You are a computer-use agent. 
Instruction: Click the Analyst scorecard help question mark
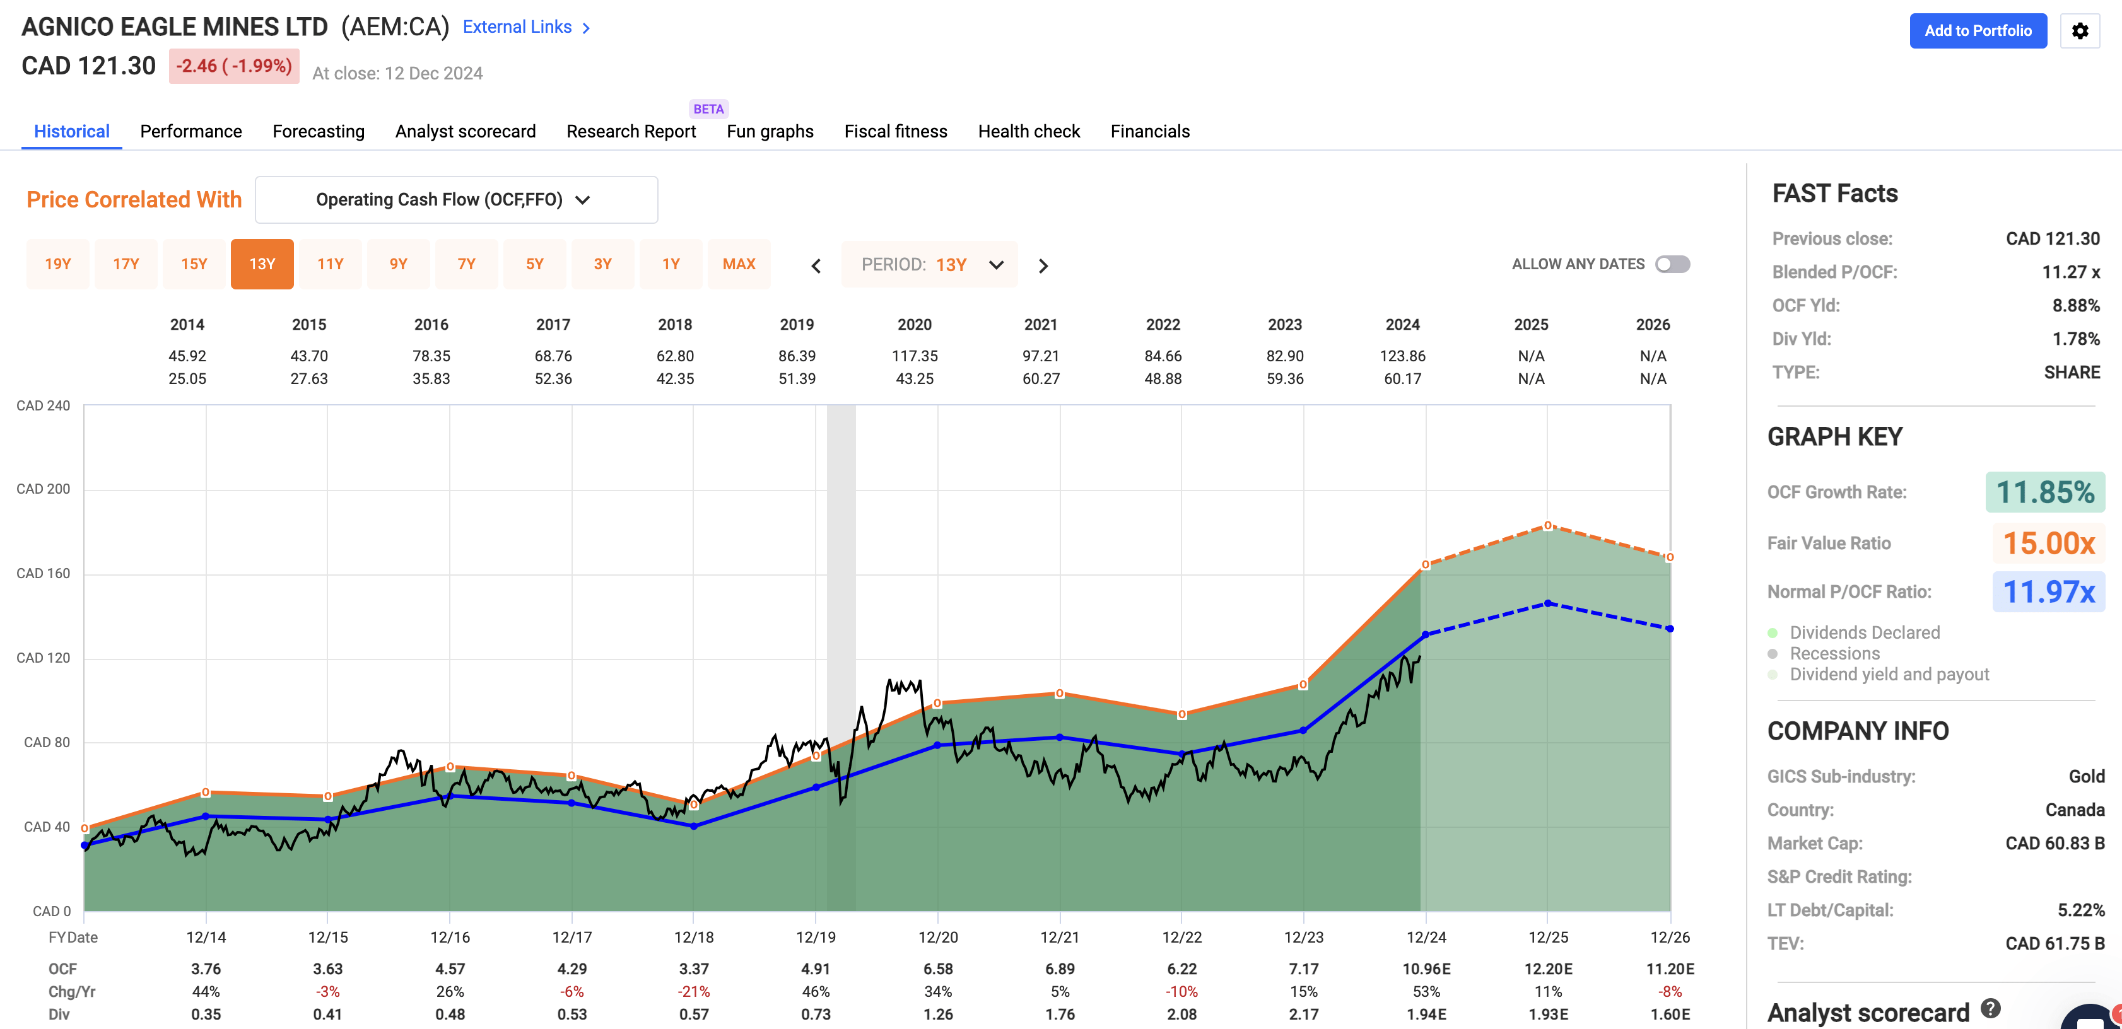click(1990, 1008)
